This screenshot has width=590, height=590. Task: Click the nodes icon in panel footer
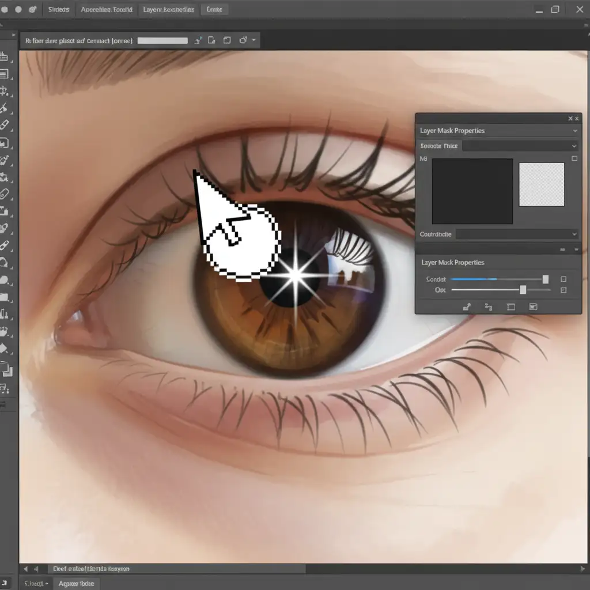(x=489, y=307)
